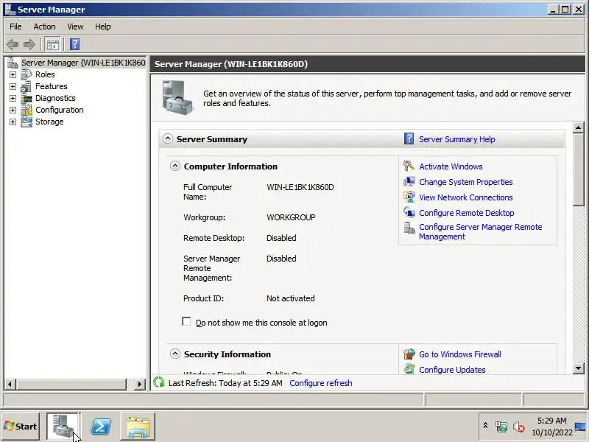Collapse the Server Summary section

click(168, 138)
